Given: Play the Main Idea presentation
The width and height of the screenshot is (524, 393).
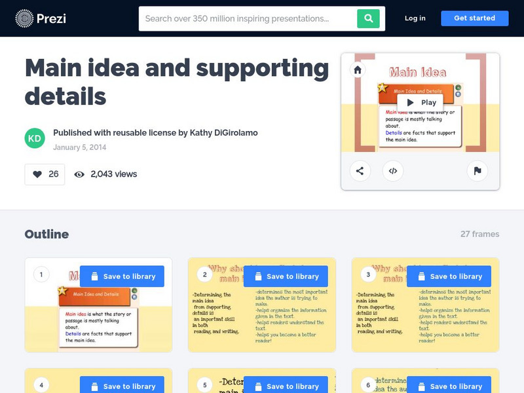Looking at the screenshot, I should 421,102.
